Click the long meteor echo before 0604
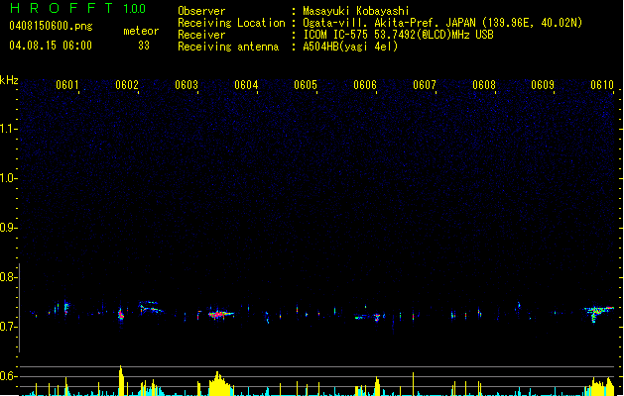Image resolution: width=624 pixels, height=396 pixels. pyautogui.click(x=221, y=314)
